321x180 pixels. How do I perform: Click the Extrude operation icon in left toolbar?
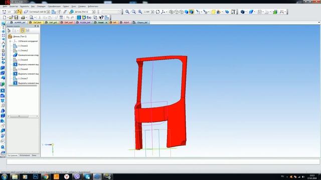(x=3, y=68)
